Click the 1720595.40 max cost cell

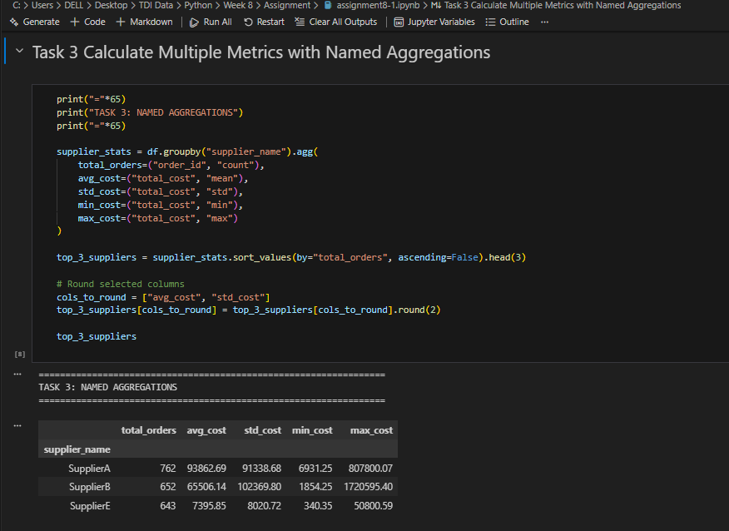[x=368, y=487]
